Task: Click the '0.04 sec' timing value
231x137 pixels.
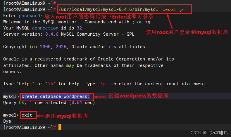Action: click(82, 103)
